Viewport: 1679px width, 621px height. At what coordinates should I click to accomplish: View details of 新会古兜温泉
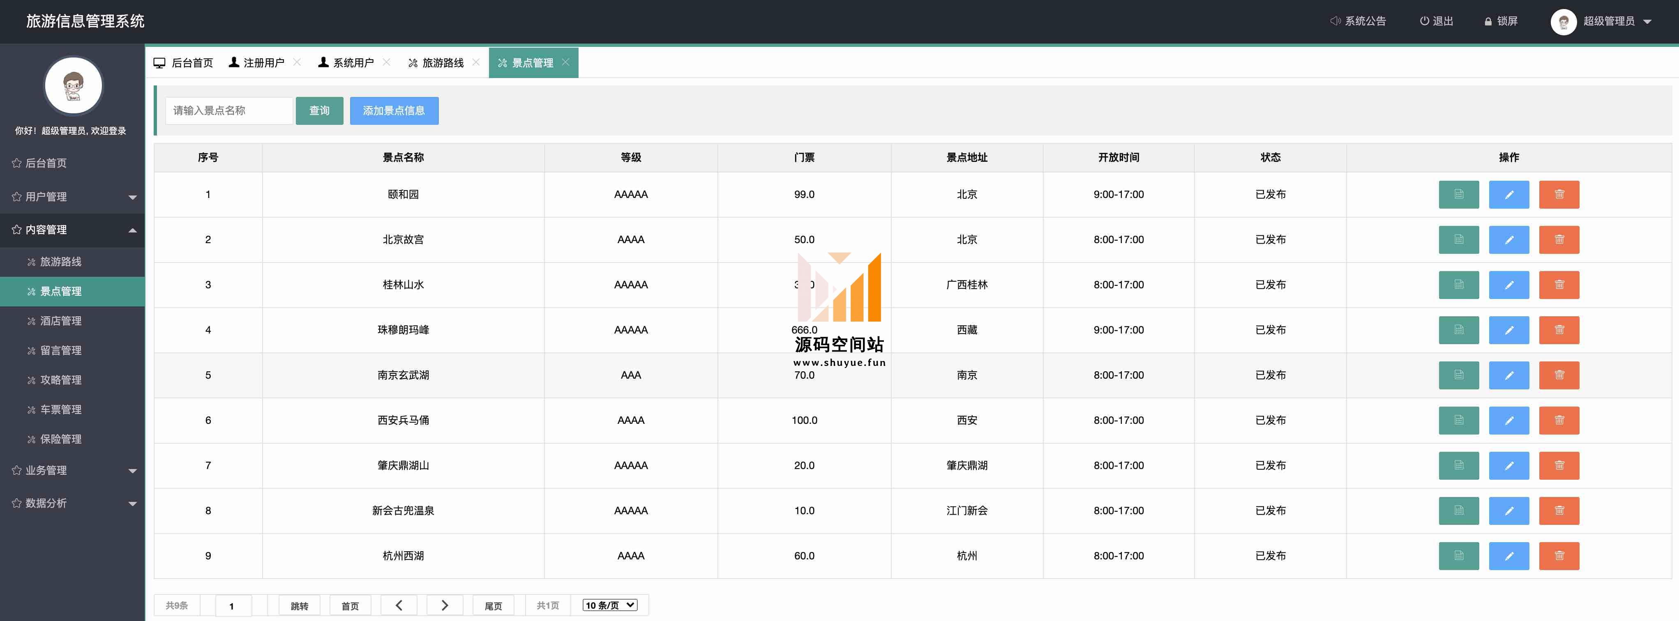point(1459,510)
